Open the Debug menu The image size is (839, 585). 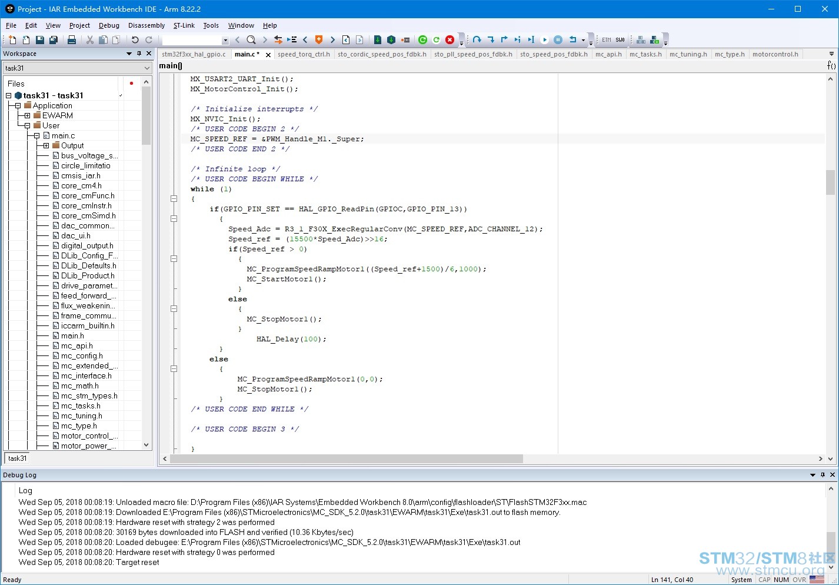click(109, 25)
